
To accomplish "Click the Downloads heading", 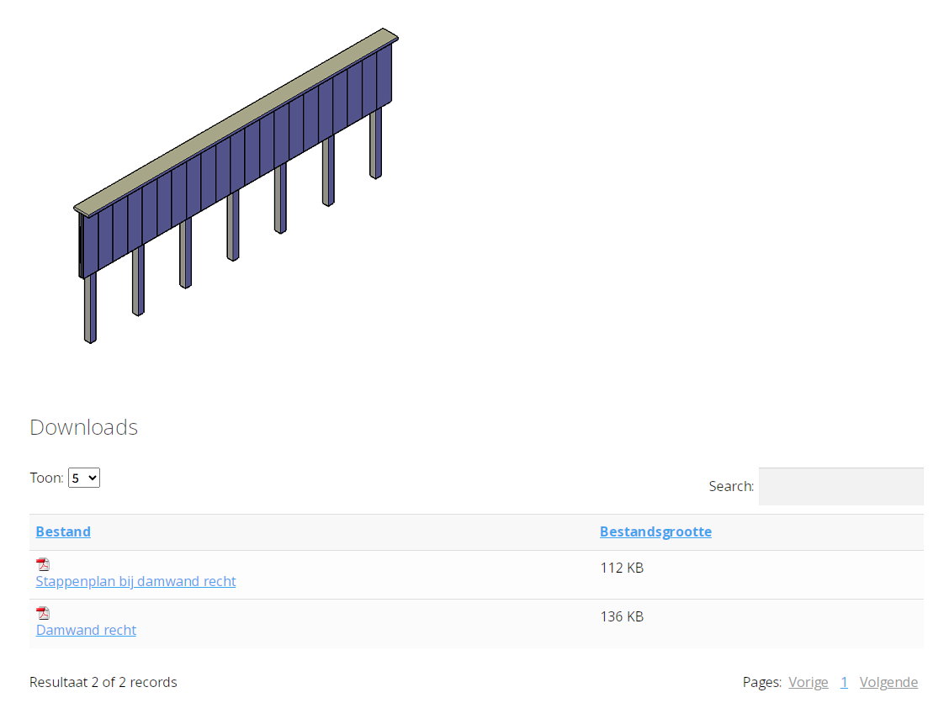I will point(84,427).
